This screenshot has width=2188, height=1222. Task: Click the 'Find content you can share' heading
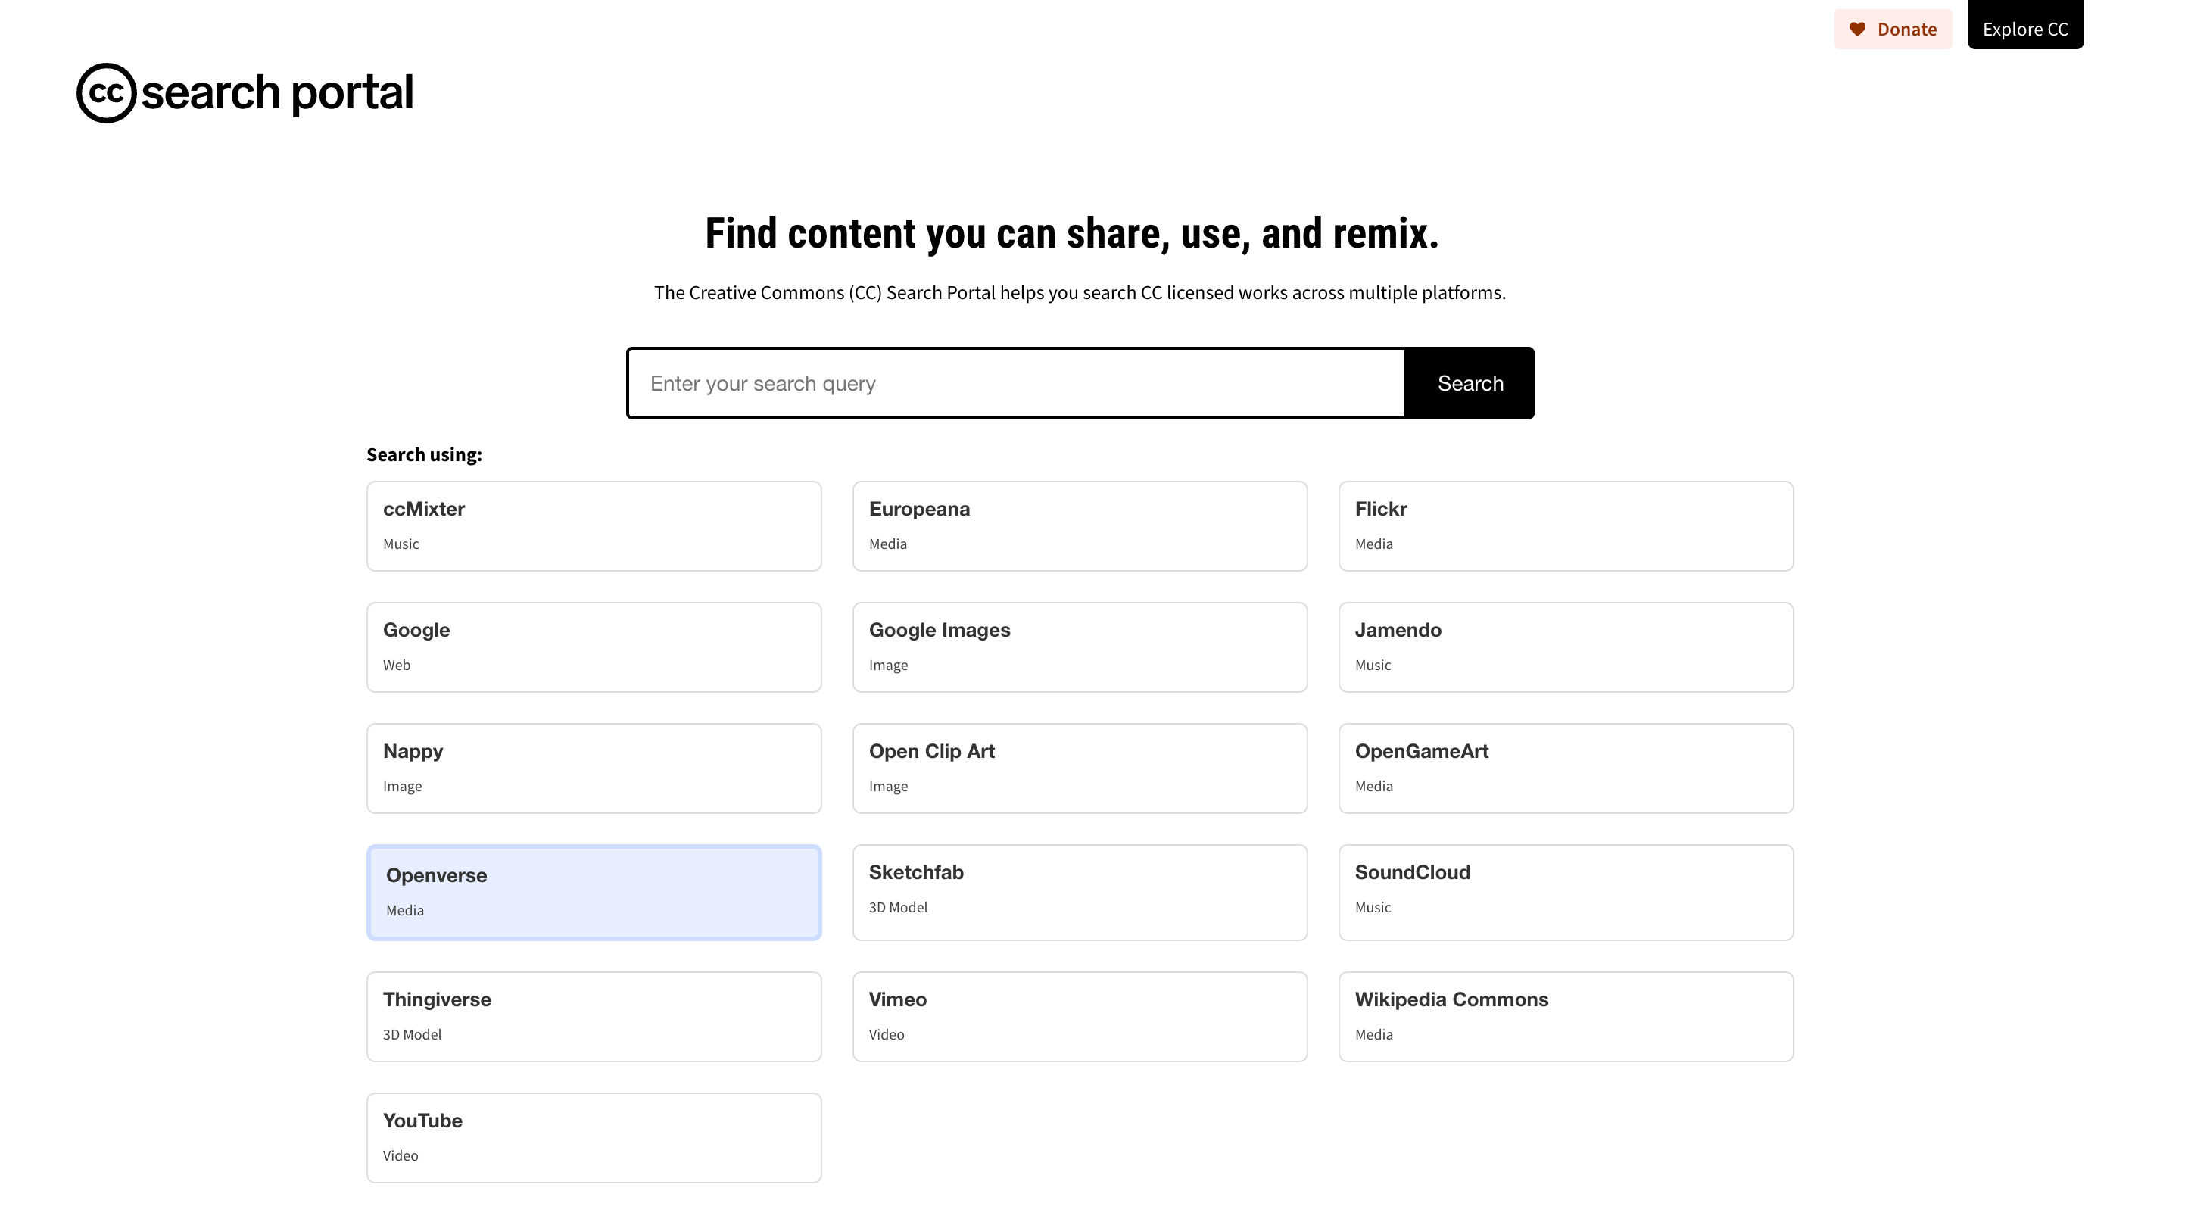[1072, 233]
